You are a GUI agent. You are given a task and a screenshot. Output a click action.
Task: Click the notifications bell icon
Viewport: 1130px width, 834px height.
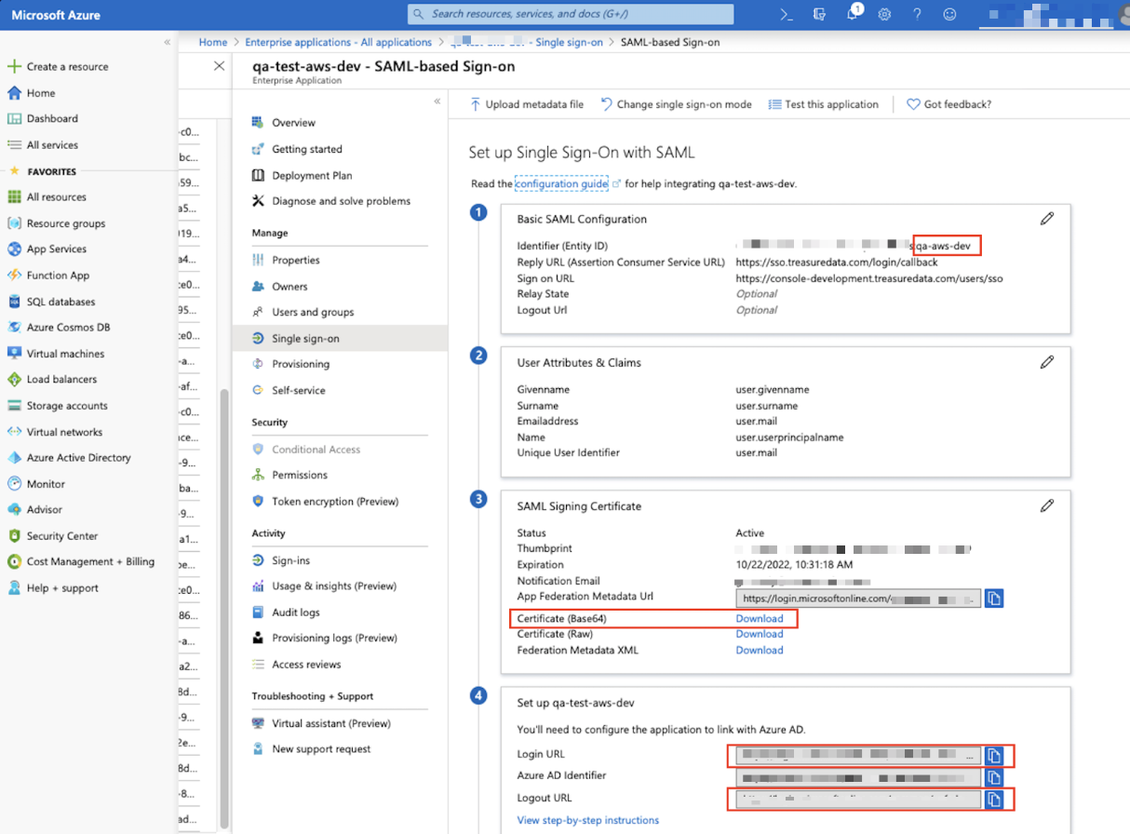point(853,15)
